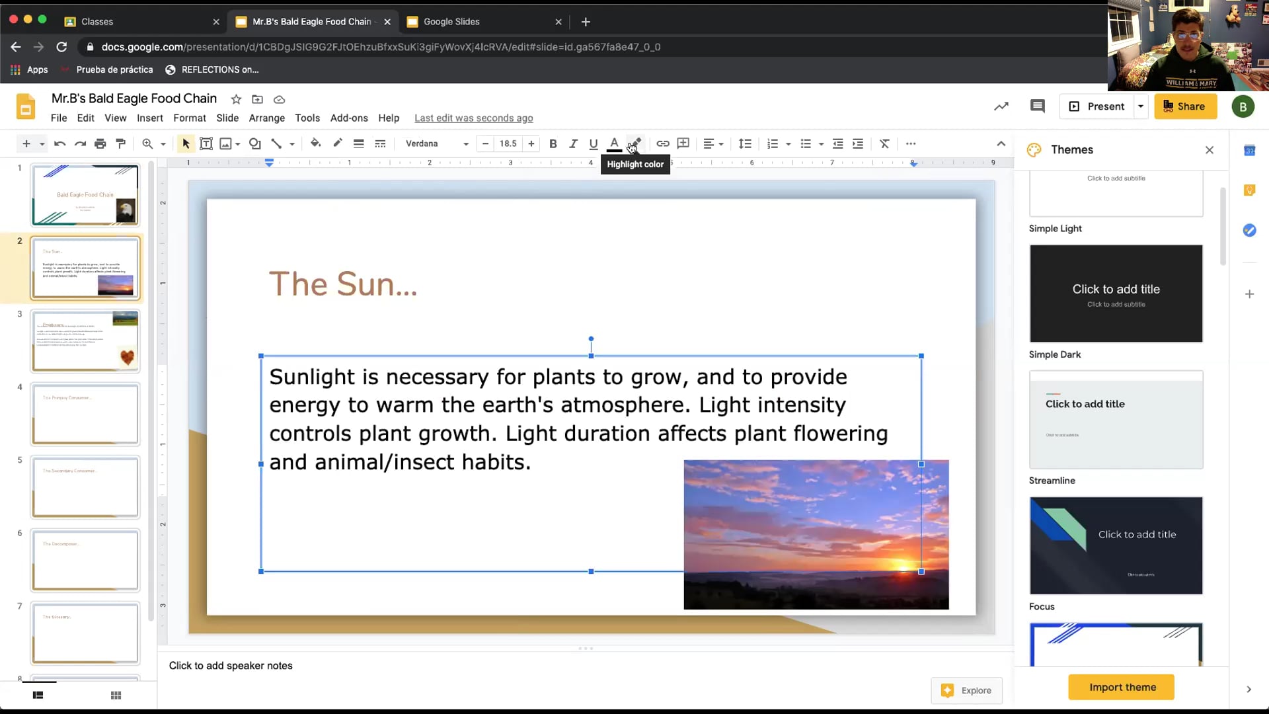
Task: Select the line drawing tool
Action: coord(278,143)
